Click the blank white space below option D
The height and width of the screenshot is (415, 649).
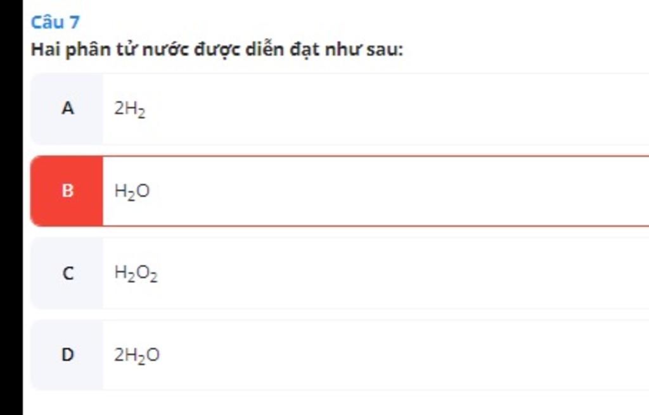pos(335,403)
